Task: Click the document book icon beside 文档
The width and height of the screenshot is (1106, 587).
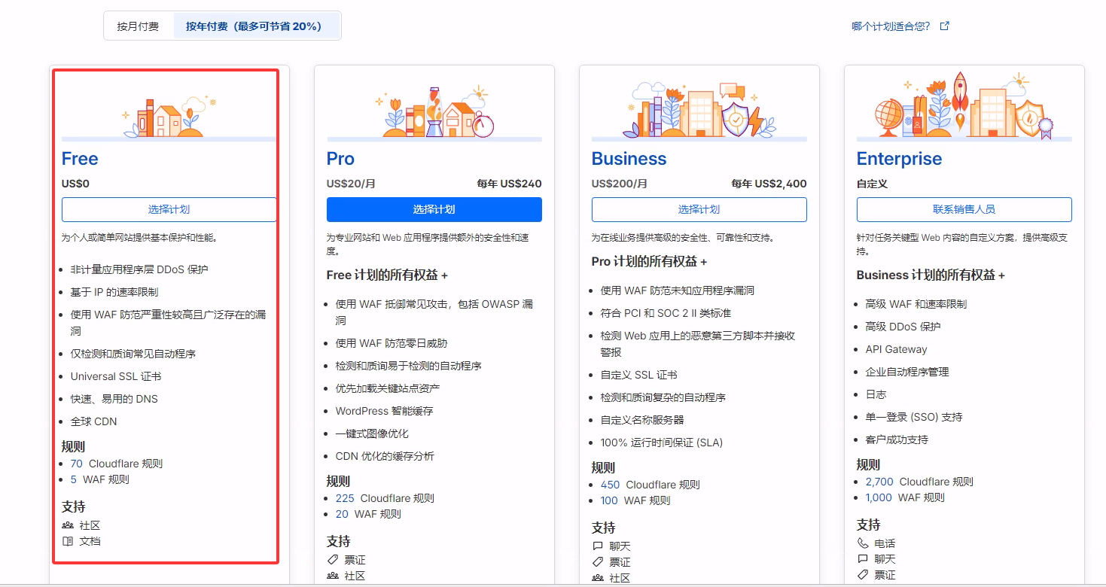Action: tap(68, 541)
